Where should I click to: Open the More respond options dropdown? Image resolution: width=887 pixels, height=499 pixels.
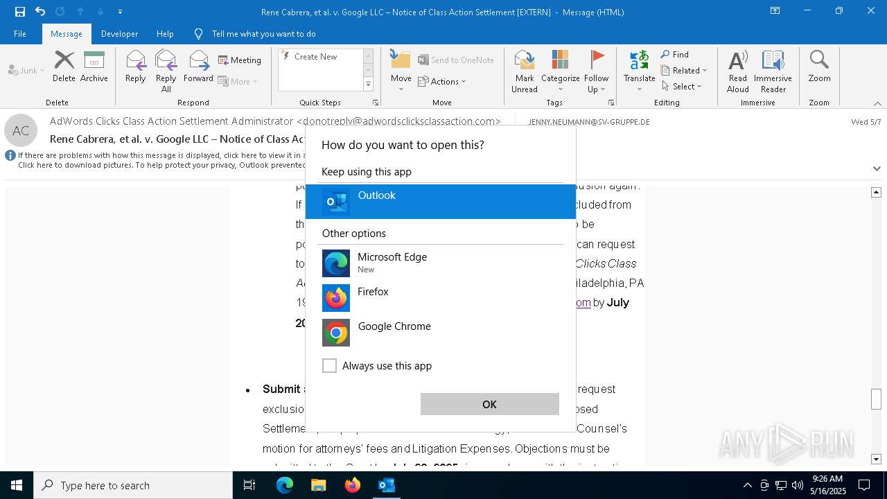[238, 81]
